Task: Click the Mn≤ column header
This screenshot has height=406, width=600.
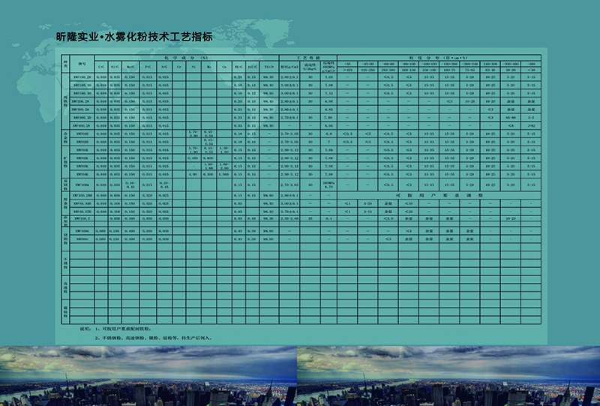Action: click(x=130, y=67)
